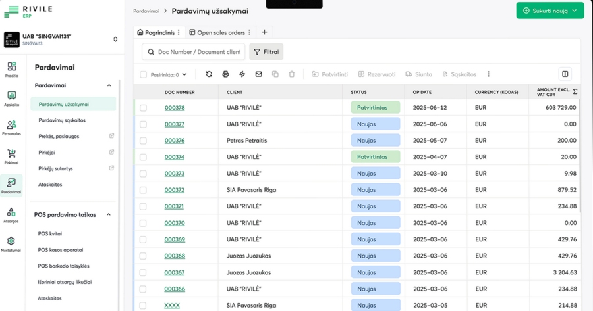Viewport: 593px width, 311px height.
Task: Click the print icon in toolbar
Action: coord(225,74)
